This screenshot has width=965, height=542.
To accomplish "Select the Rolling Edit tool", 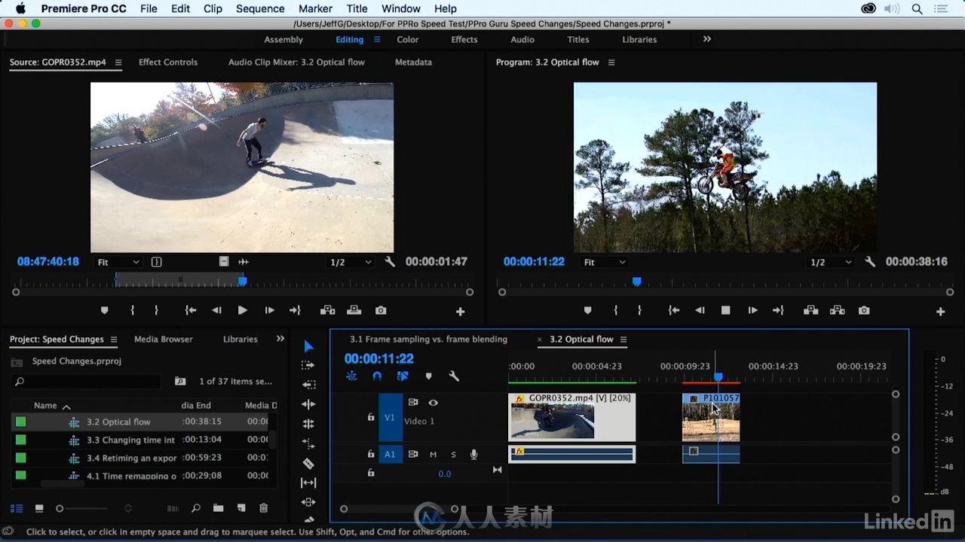I will [x=308, y=424].
